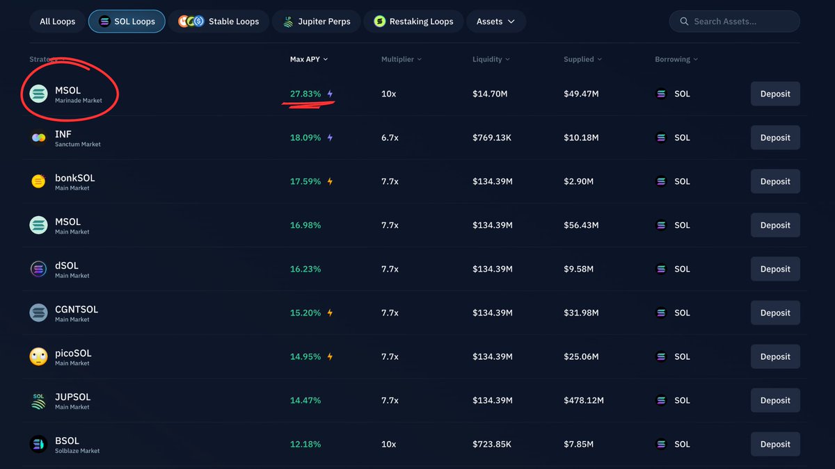Screen dimensions: 835x469
Task: Click Deposit for BSOL
Action: tap(775, 444)
